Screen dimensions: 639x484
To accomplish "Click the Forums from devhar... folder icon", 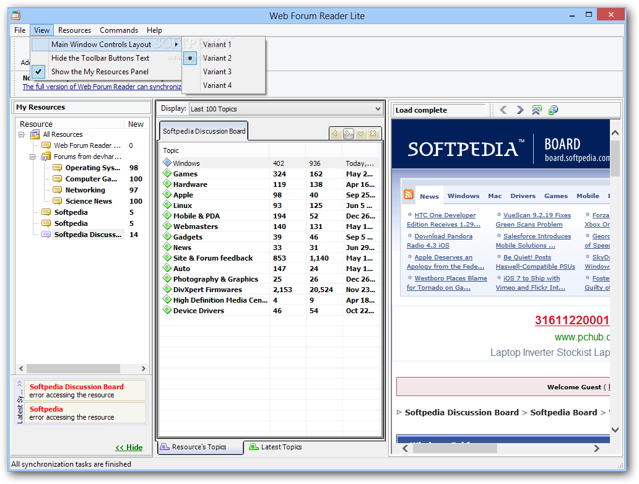I will click(46, 157).
